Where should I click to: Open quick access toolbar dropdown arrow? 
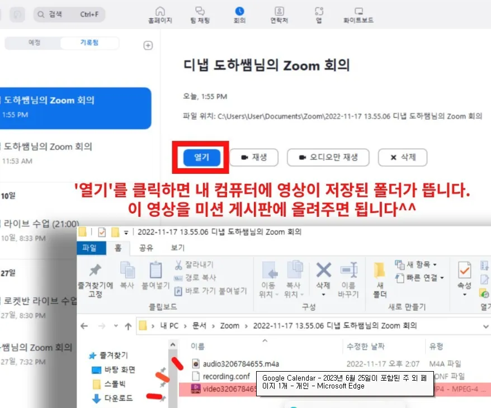pyautogui.click(x=126, y=233)
